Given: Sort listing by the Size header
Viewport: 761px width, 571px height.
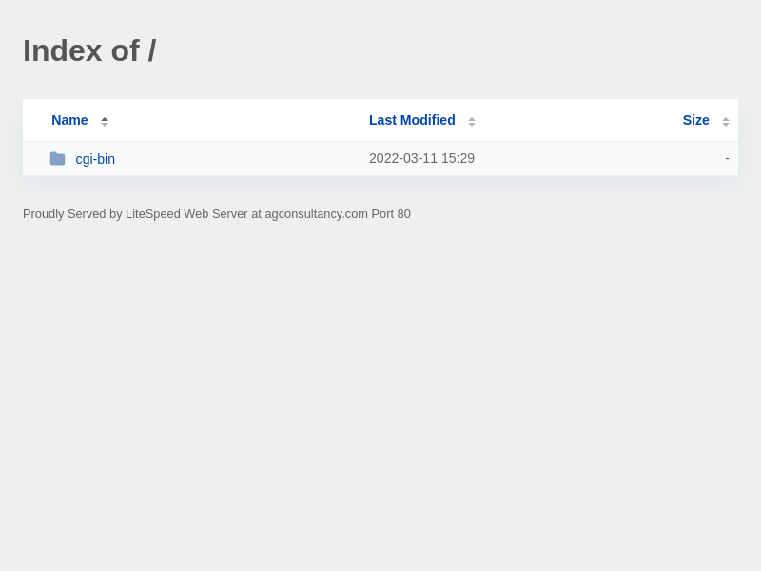Looking at the screenshot, I should pos(695,120).
